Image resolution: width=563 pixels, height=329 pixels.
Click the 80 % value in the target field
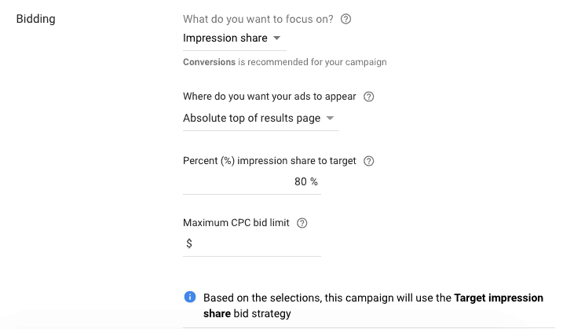coord(306,181)
